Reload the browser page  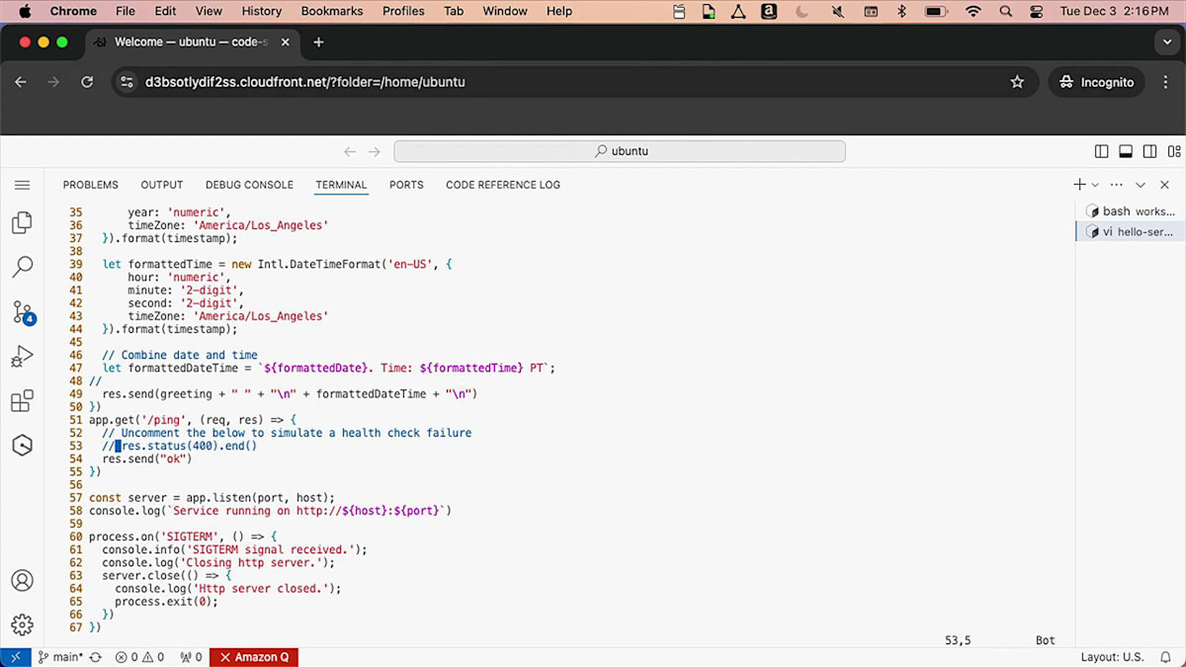coord(87,82)
